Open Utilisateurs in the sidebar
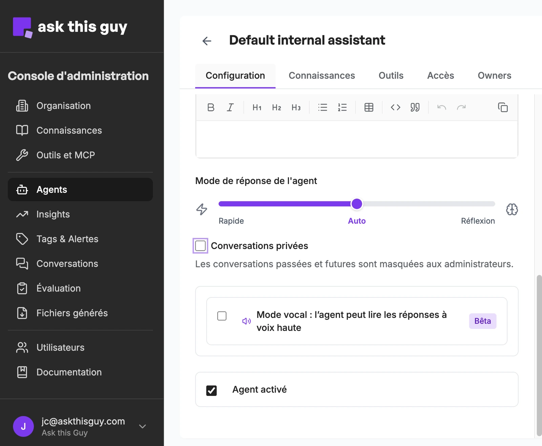542x446 pixels. 80,348
